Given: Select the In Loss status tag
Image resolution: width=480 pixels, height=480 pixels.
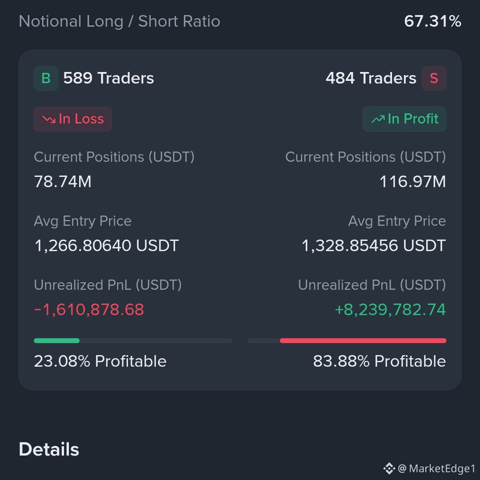Looking at the screenshot, I should coord(73,119).
